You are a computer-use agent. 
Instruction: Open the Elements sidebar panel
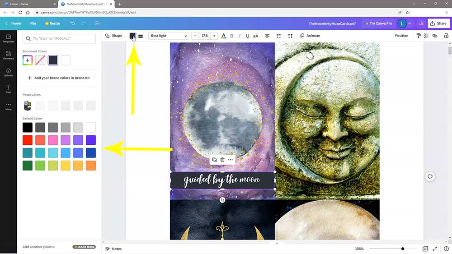tap(8, 55)
